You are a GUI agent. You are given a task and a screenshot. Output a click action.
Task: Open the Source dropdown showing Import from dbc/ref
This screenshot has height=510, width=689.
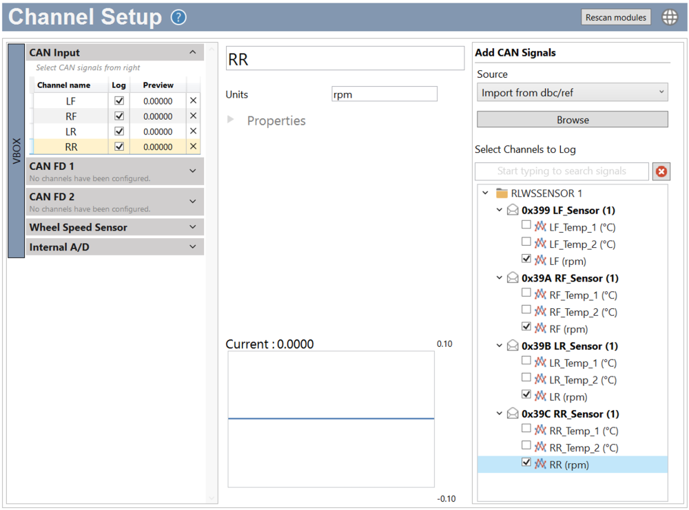pyautogui.click(x=572, y=92)
